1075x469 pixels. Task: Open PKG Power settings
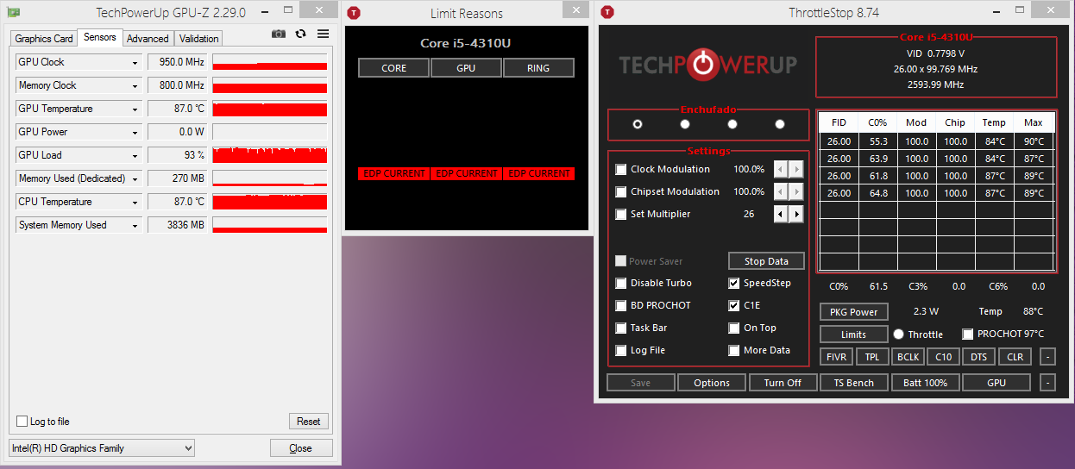coord(853,312)
